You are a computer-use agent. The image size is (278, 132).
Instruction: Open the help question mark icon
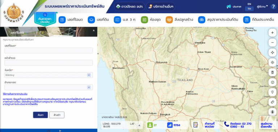click(273, 6)
